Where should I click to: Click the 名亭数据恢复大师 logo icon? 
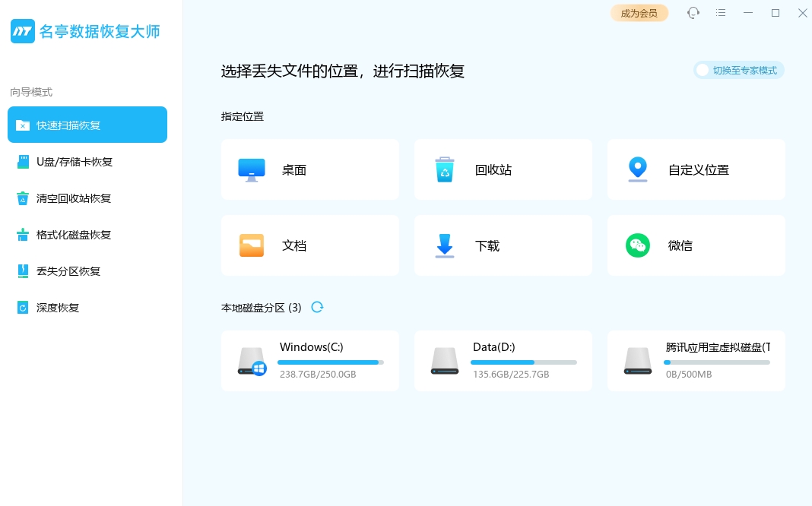point(22,32)
